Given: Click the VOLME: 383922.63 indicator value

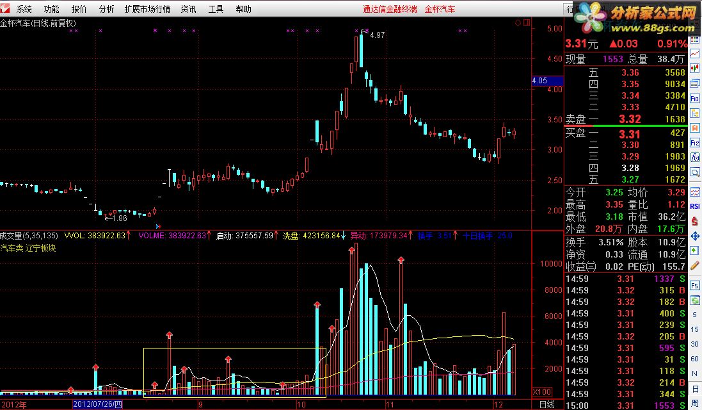Looking at the screenshot, I should tap(175, 236).
